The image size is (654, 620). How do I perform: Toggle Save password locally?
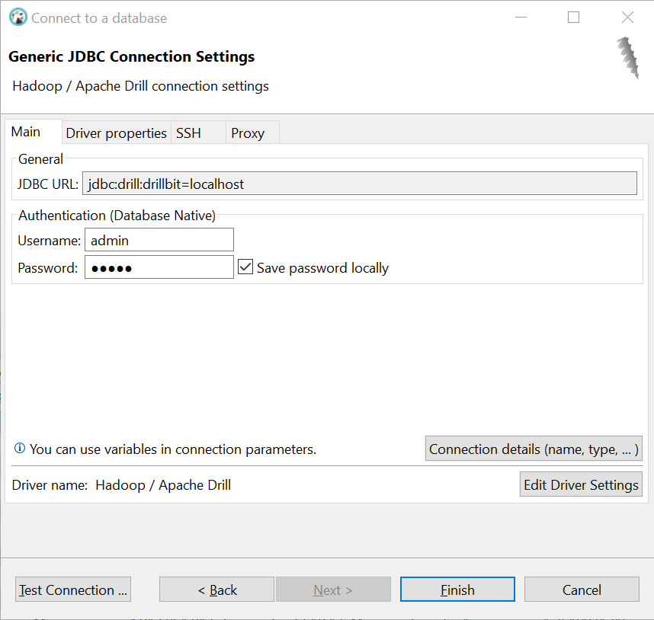pos(245,267)
